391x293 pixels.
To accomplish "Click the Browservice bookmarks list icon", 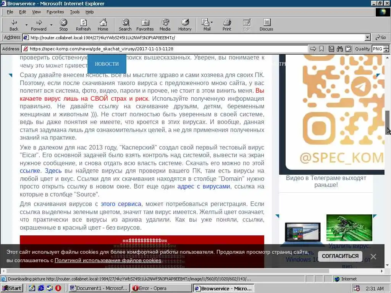I will [331, 49].
